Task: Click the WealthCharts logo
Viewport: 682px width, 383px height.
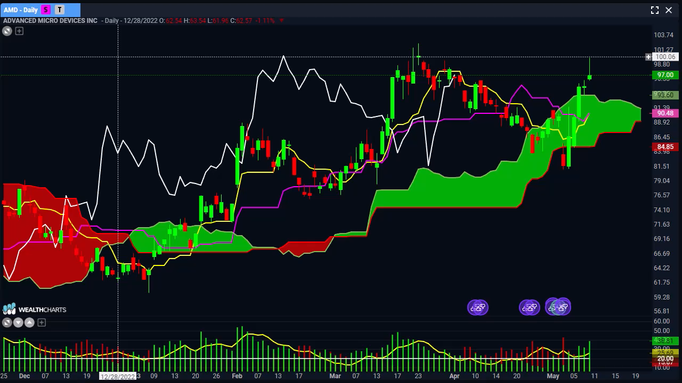Action: click(x=34, y=310)
